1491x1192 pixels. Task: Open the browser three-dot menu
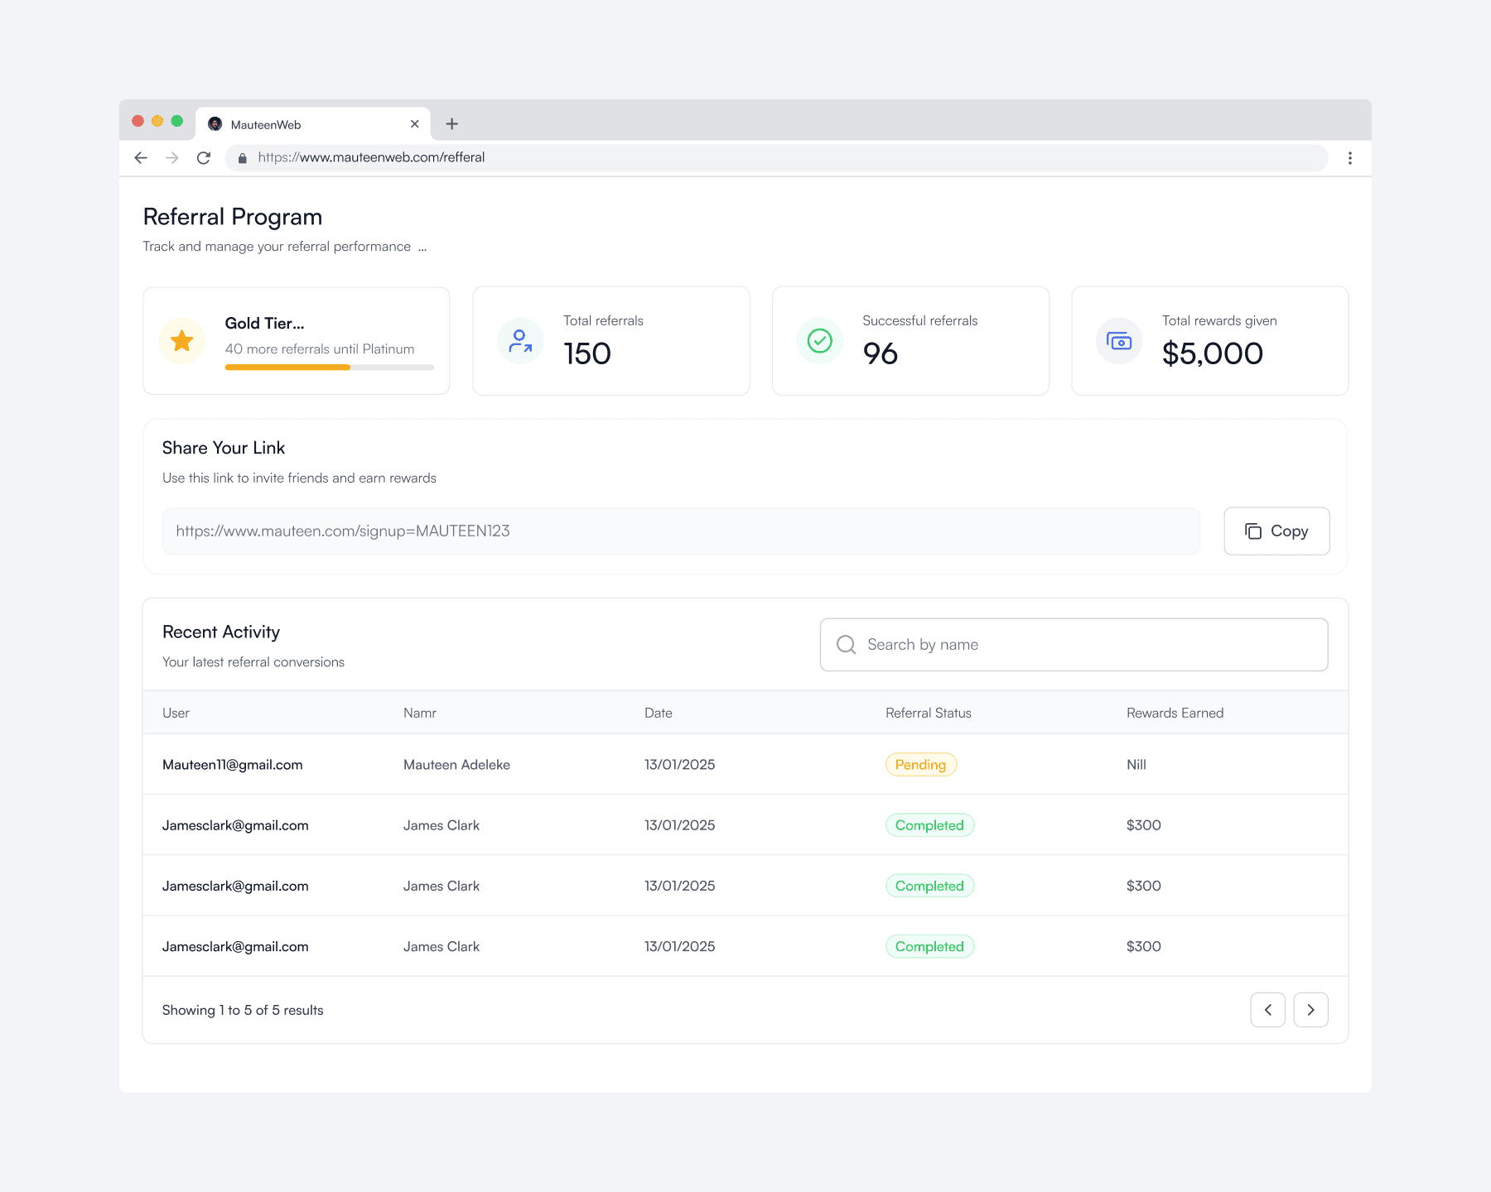(1350, 158)
